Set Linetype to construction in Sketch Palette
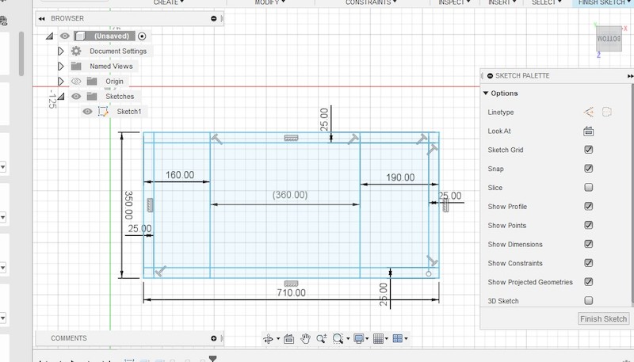Screen dimensions: 634x362 coord(589,112)
